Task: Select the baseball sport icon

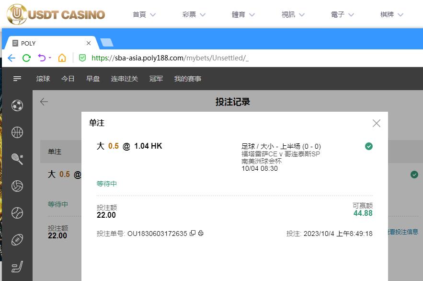Action: pos(17,213)
